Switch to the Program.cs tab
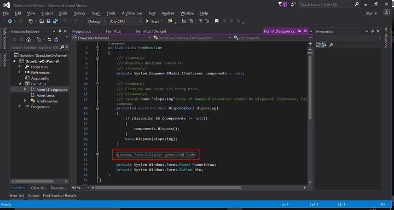The image size is (394, 210). [82, 31]
